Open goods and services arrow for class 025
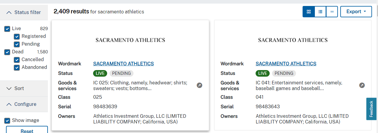Viewport: 378px width, 133px height. click(199, 85)
